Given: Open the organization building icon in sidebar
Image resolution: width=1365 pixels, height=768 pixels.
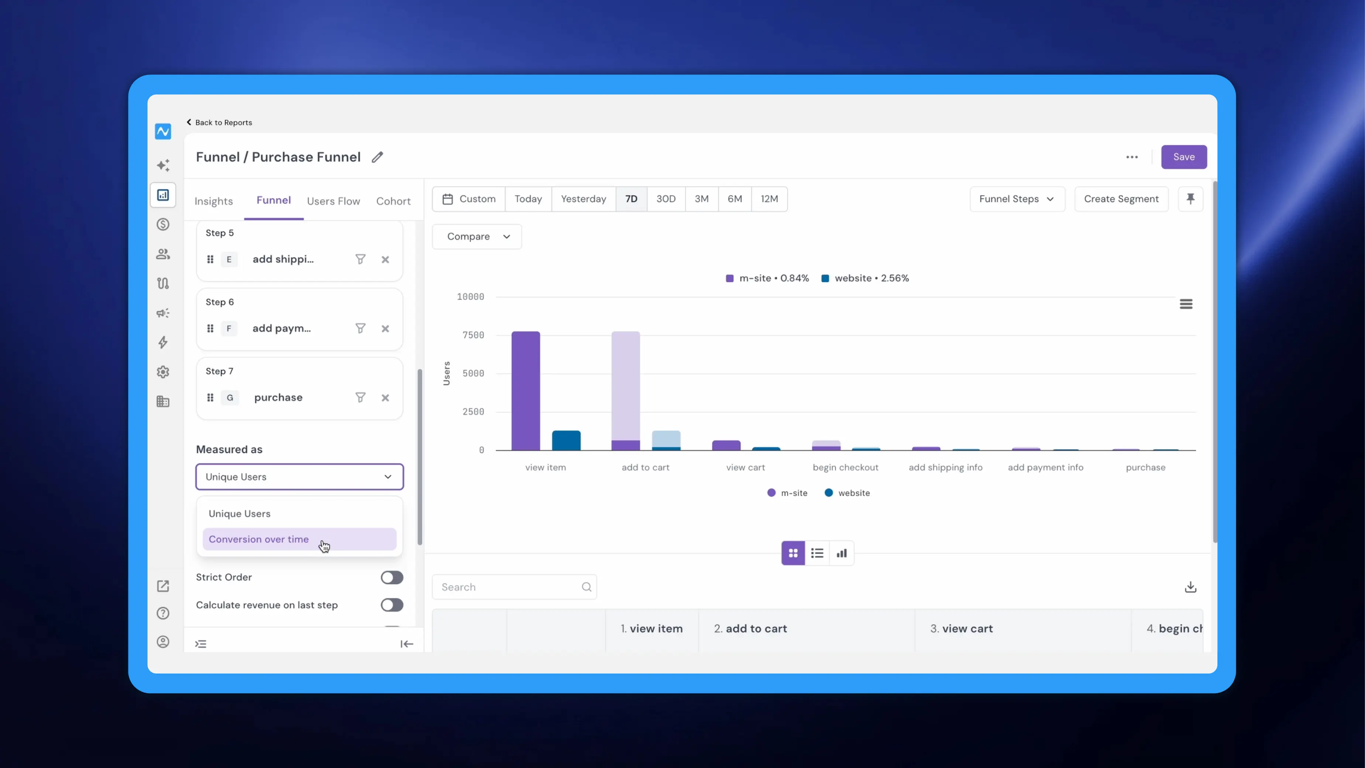Looking at the screenshot, I should 163,401.
